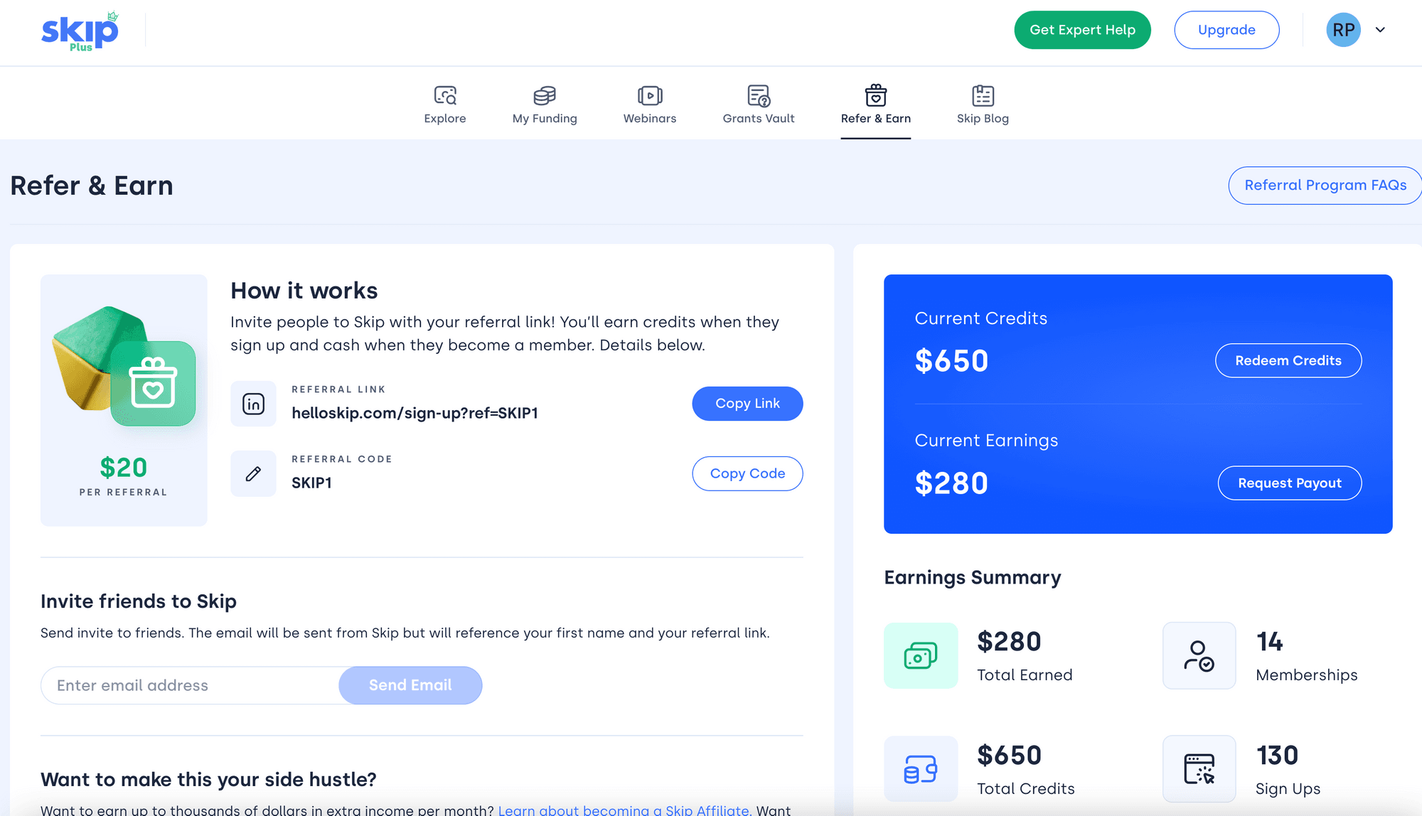Viewport: 1422px width, 816px height.
Task: Click the 130 Sign Ups value
Action: pyautogui.click(x=1277, y=756)
